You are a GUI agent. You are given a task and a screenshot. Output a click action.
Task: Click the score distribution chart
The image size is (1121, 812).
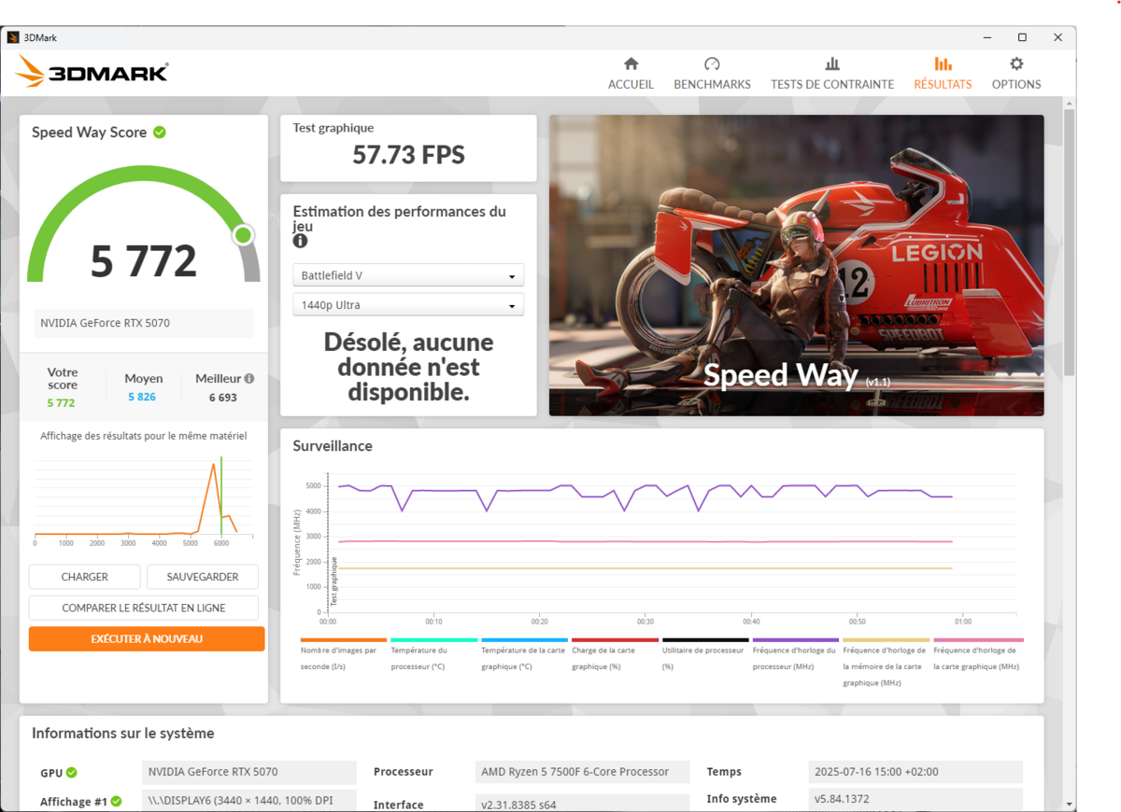click(144, 499)
